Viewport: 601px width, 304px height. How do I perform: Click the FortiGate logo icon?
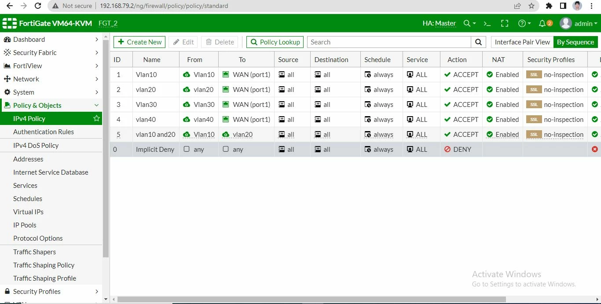[x=9, y=23]
